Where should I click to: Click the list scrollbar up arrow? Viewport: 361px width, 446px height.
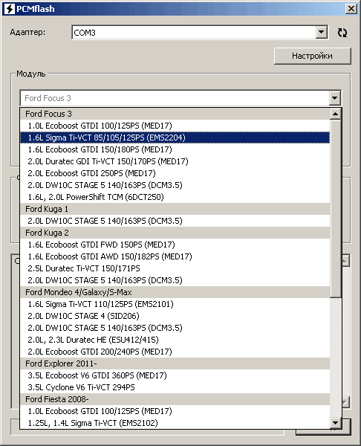336,114
